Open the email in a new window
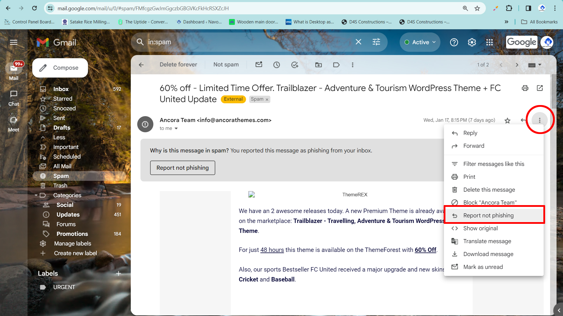The image size is (563, 316). [540, 88]
